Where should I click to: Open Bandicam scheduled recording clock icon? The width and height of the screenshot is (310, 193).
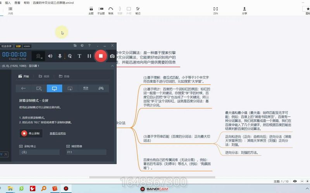point(82,46)
